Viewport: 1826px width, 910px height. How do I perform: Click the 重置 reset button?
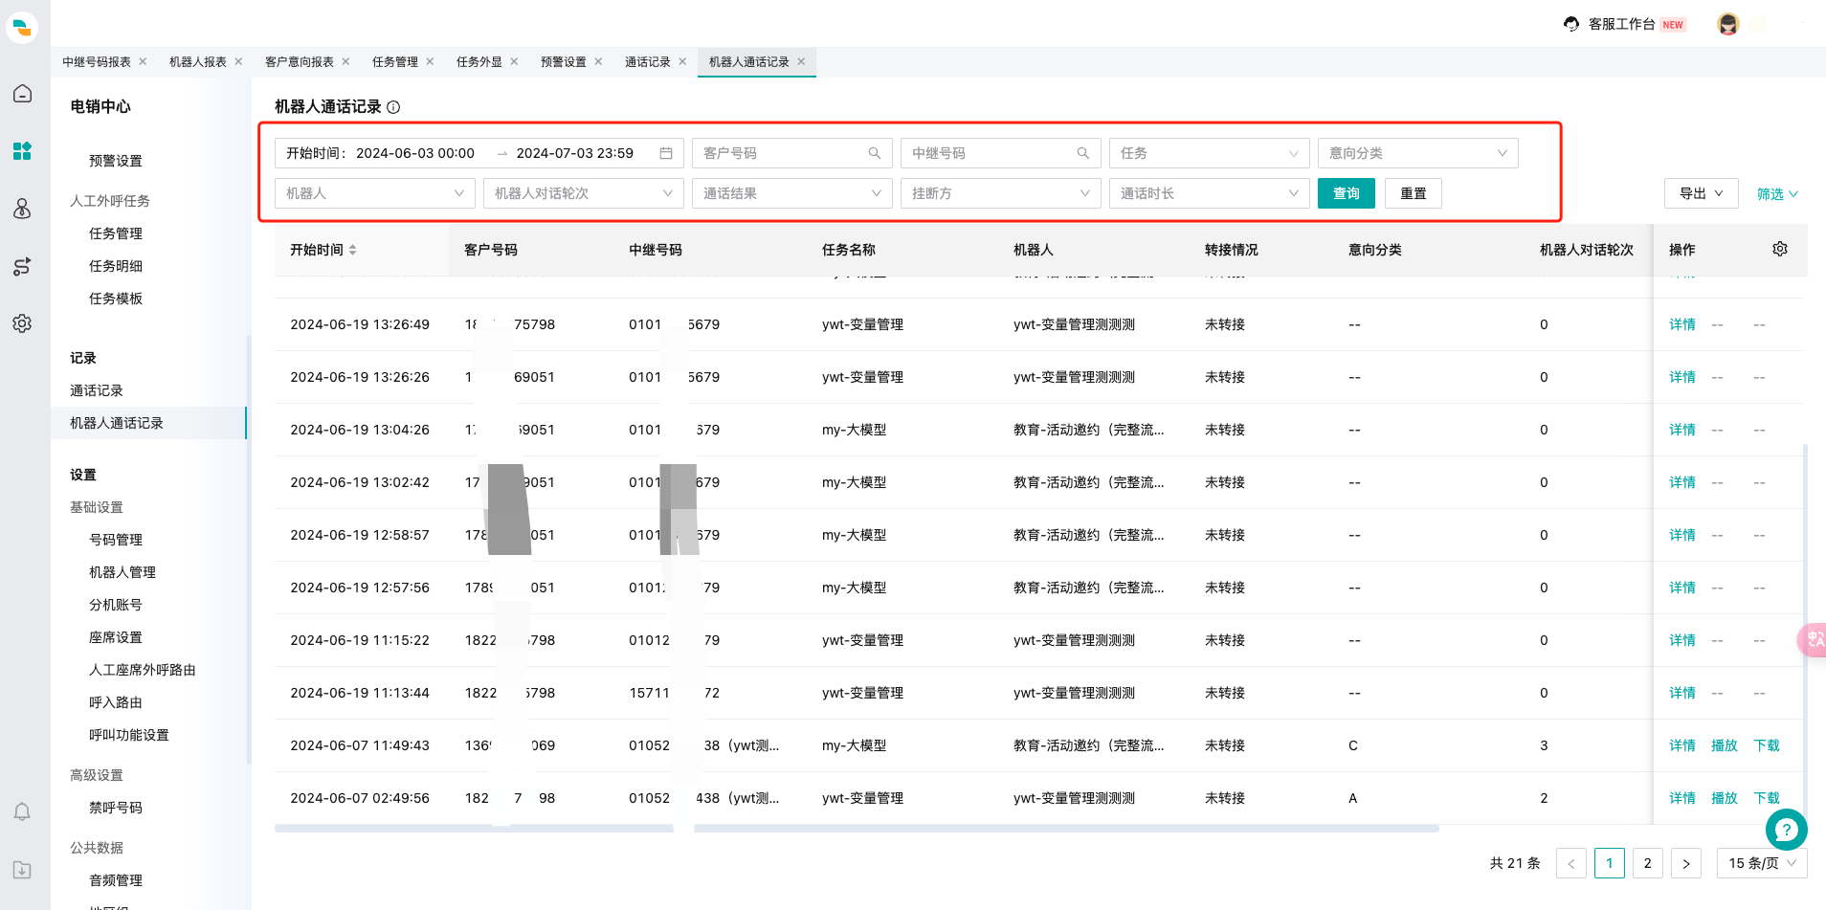coord(1414,193)
